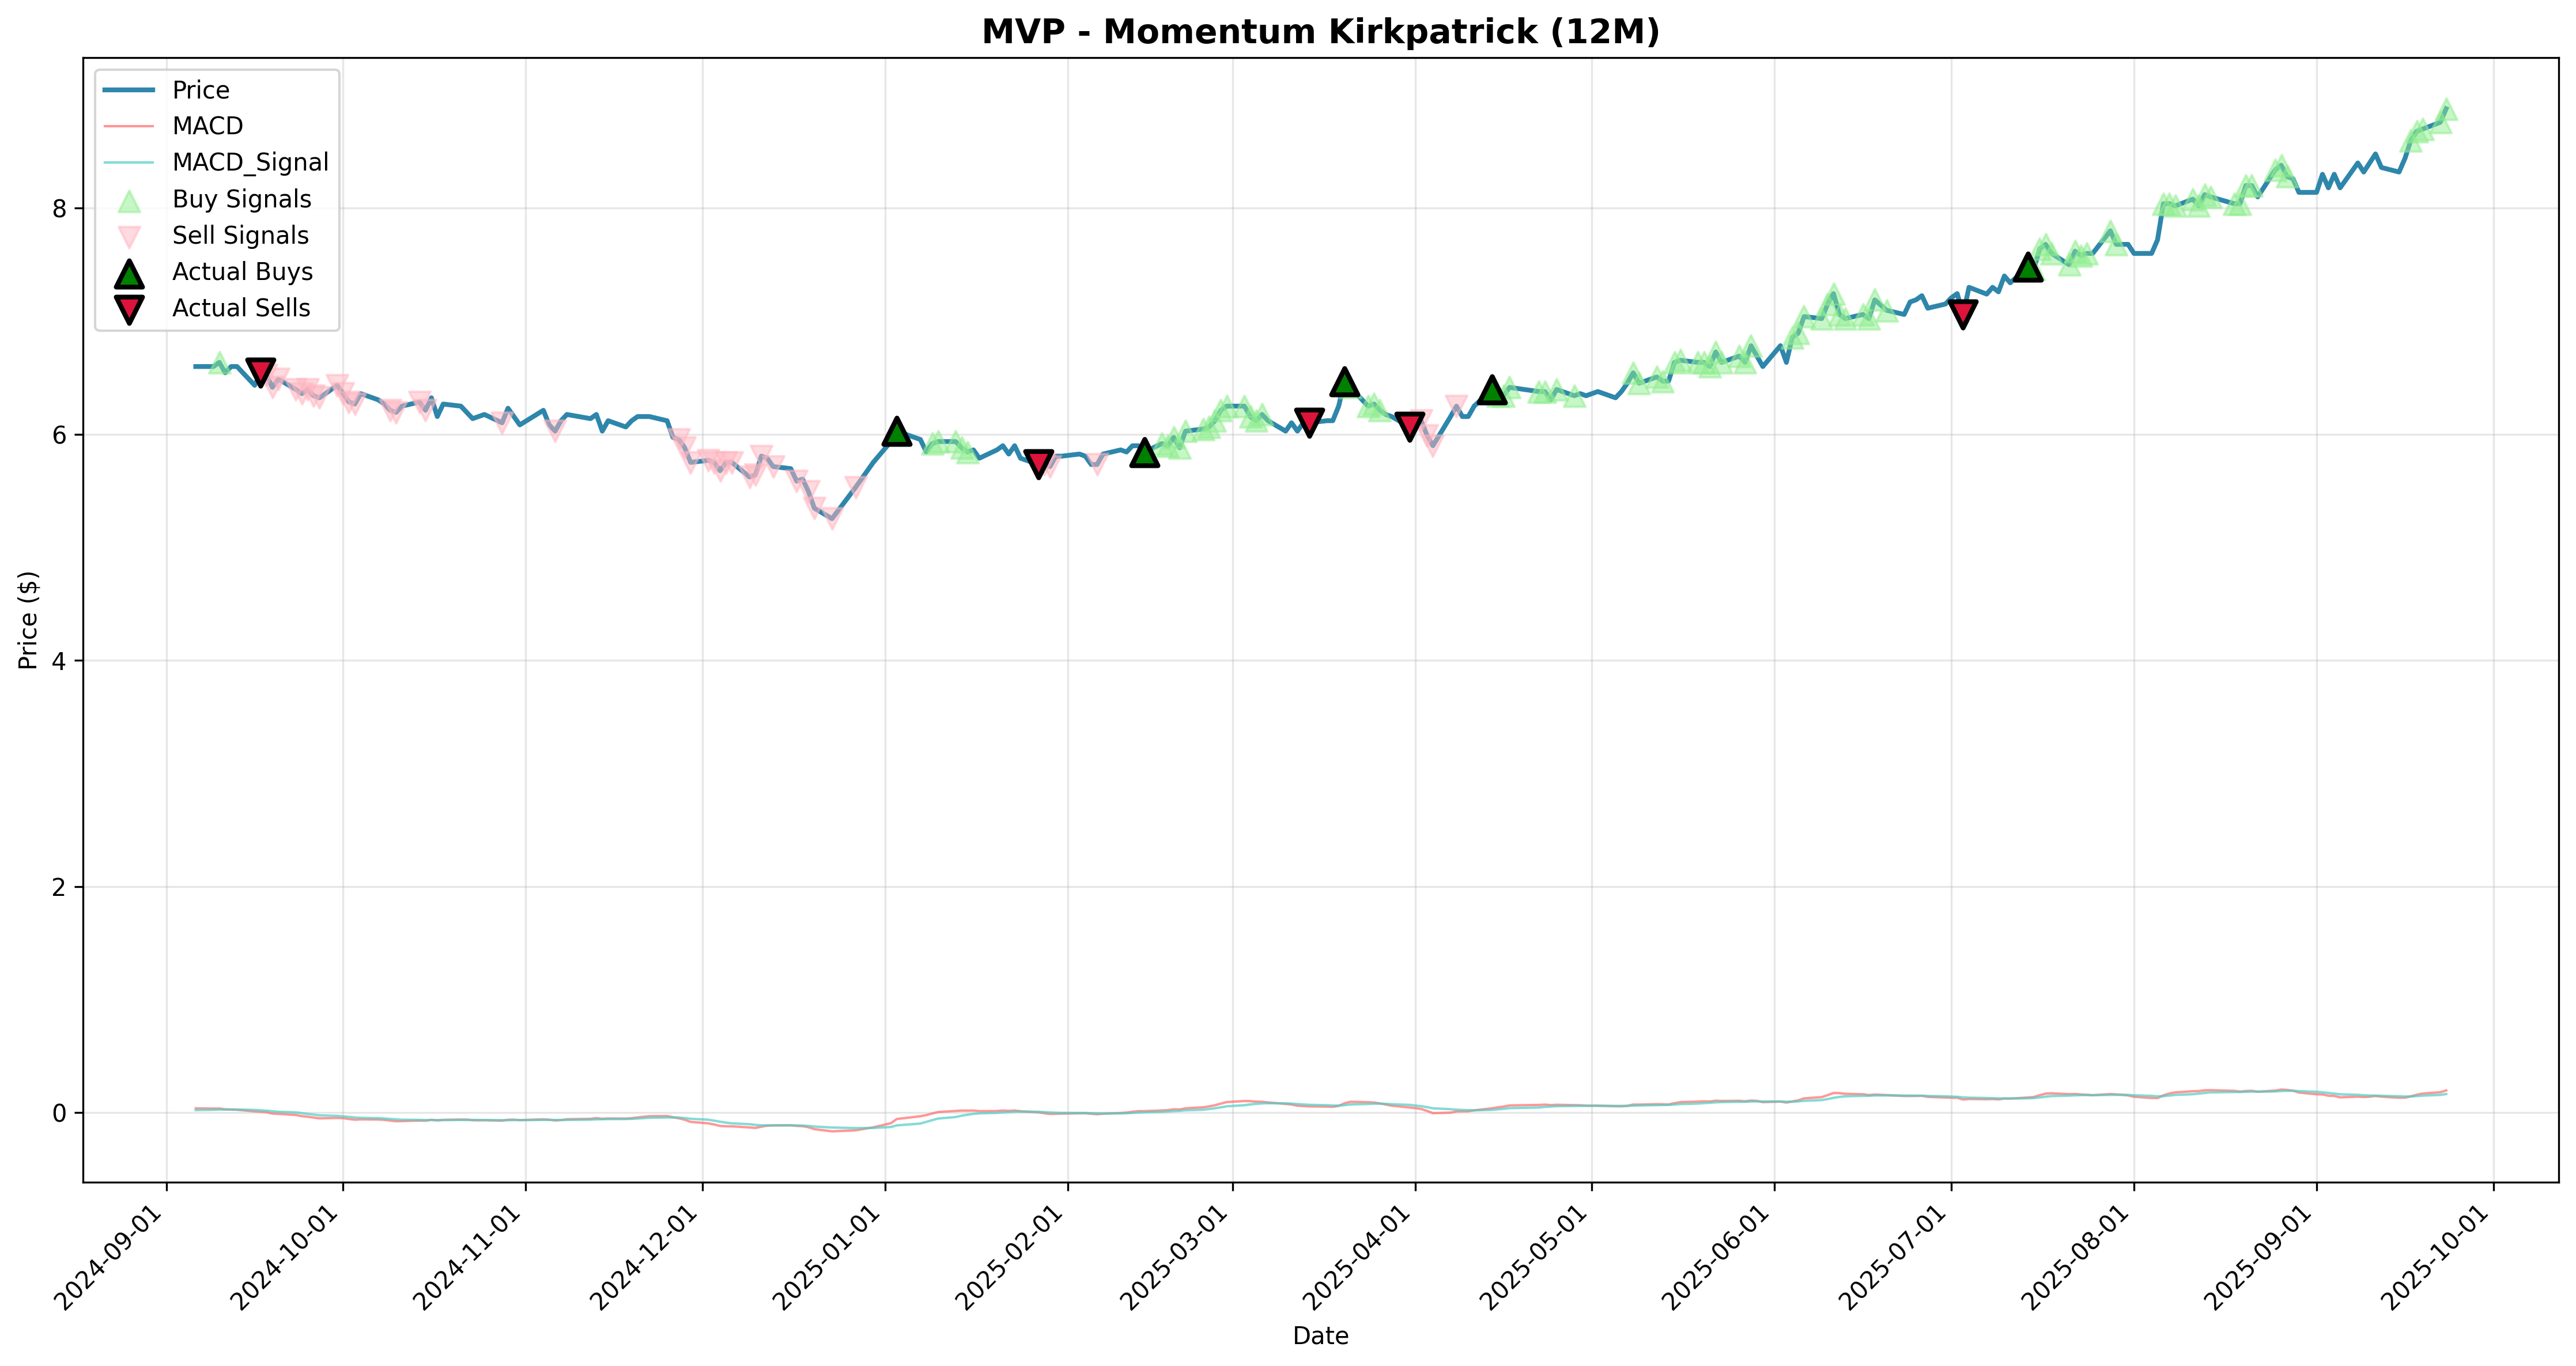Click the y-axis tick label "8"
This screenshot has width=2576, height=1366.
tap(60, 209)
